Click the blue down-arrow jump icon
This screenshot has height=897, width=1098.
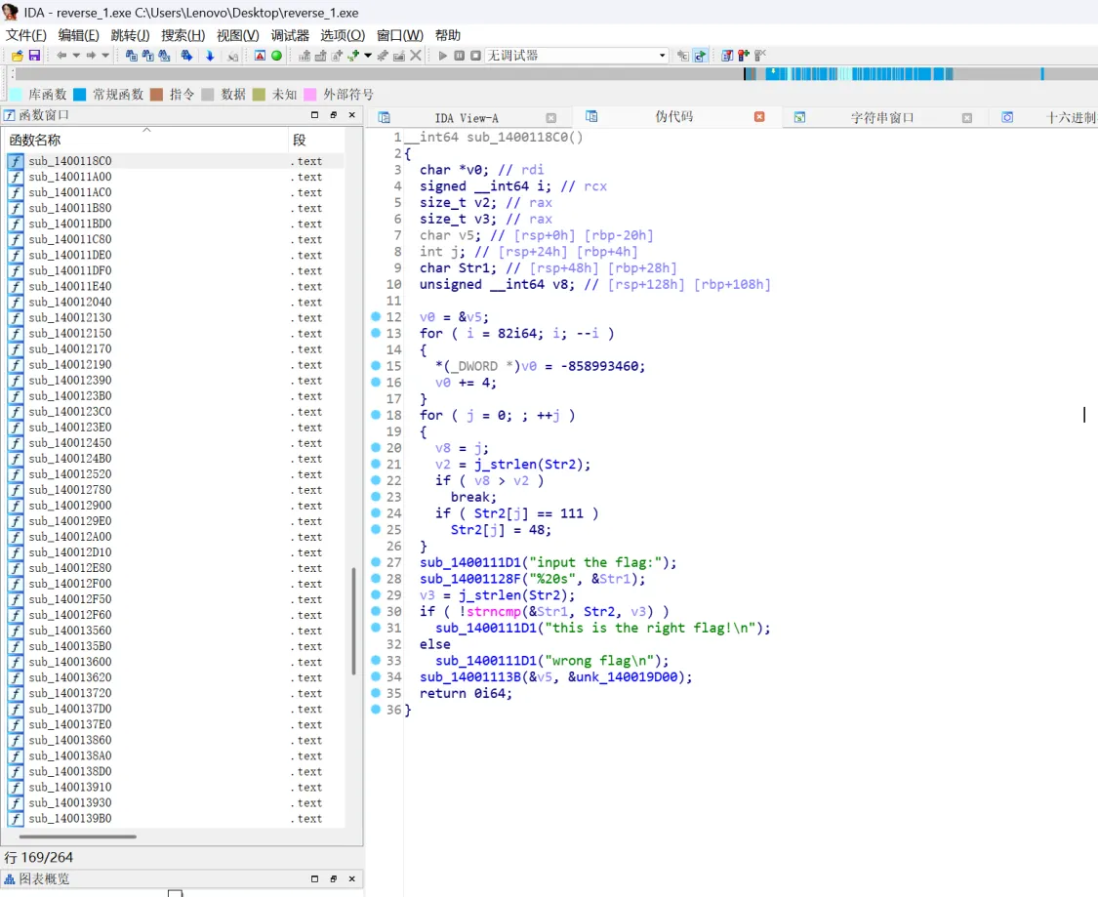click(210, 56)
